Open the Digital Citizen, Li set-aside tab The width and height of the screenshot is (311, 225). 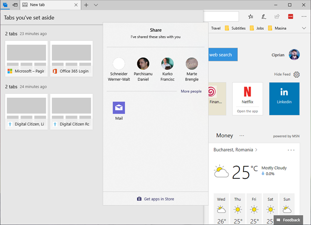[26, 112]
